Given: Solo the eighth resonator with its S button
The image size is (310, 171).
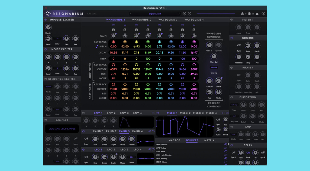Looking at the screenshot, I should point(194,30).
